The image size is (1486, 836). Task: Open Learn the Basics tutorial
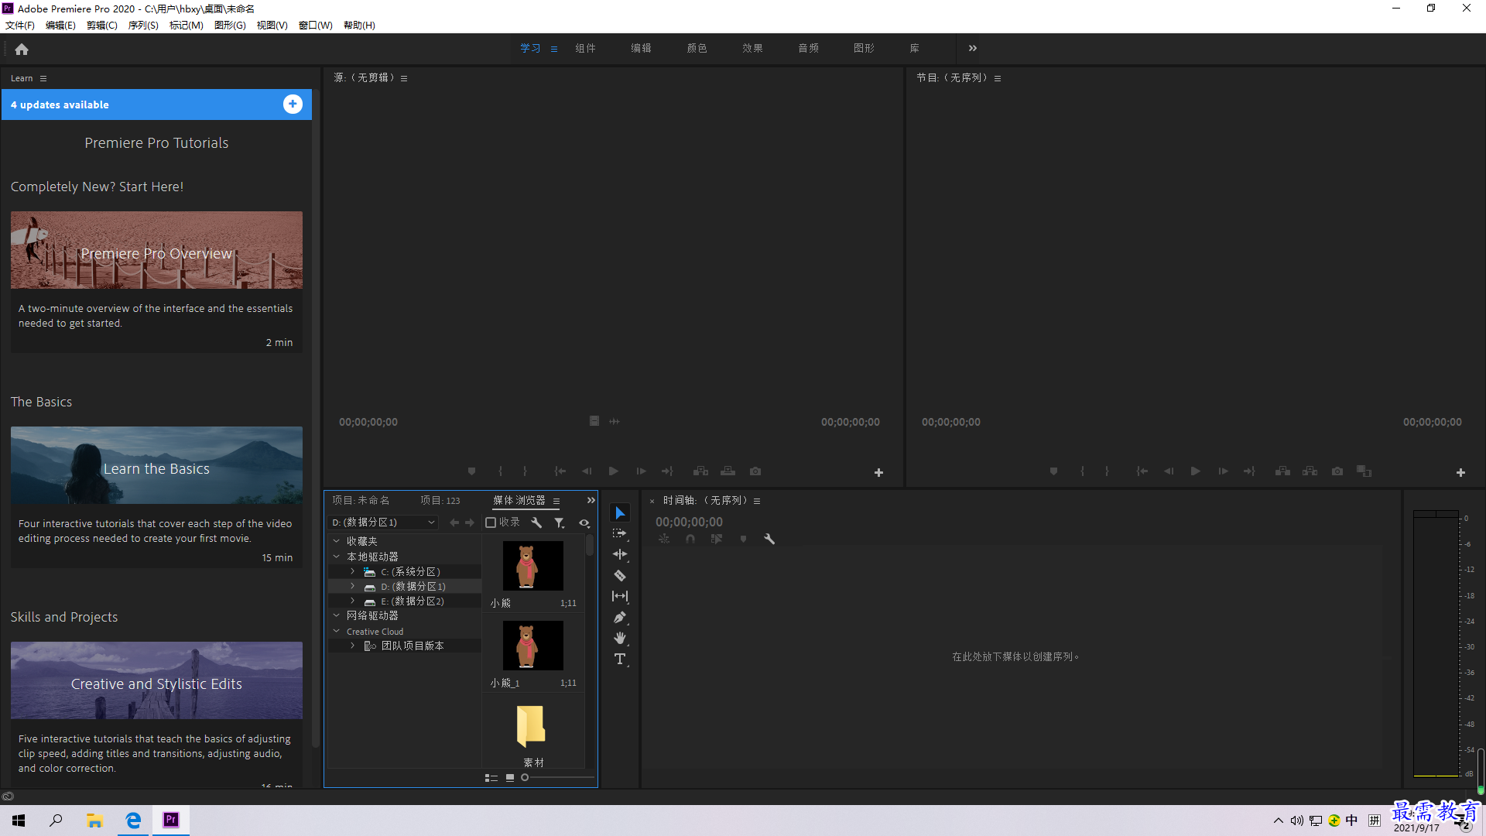tap(156, 466)
